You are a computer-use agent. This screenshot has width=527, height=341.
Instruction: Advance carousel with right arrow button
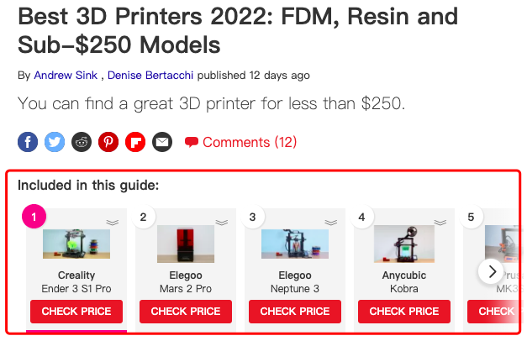[x=492, y=271]
